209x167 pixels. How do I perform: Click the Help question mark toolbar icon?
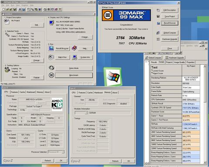60,10
